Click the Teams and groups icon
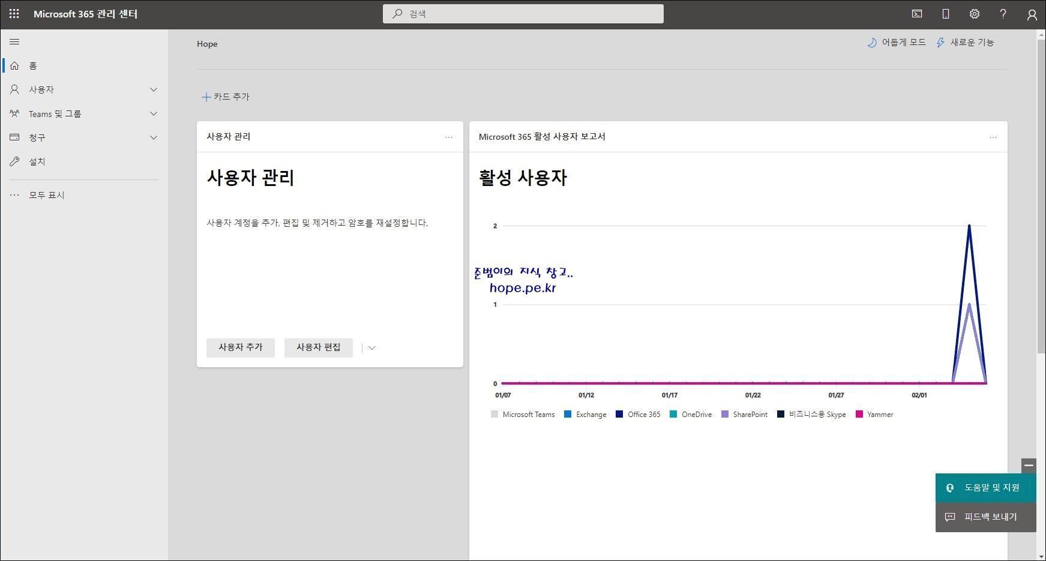 click(14, 113)
